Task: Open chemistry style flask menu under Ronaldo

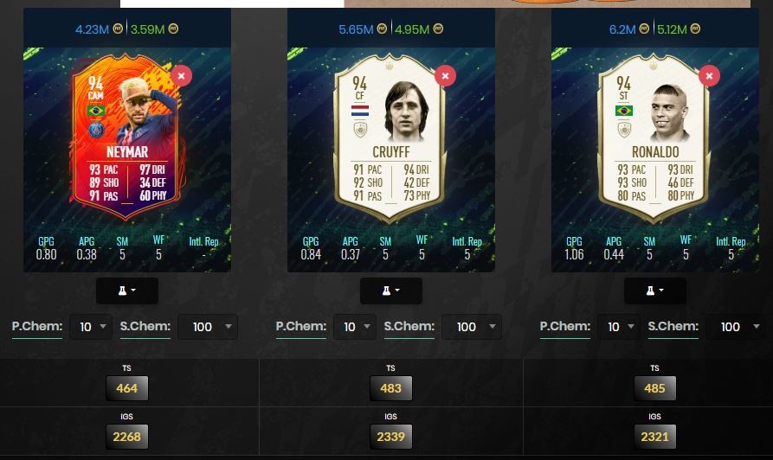Action: click(655, 291)
